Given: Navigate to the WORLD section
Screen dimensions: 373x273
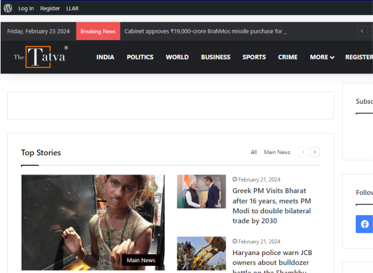Looking at the screenshot, I should click(x=177, y=57).
